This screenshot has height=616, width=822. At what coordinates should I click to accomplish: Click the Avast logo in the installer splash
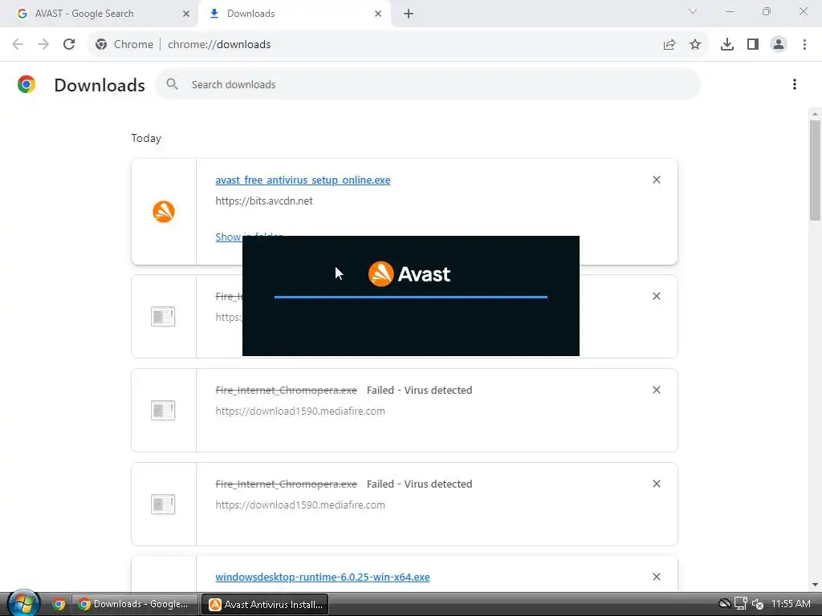click(409, 274)
